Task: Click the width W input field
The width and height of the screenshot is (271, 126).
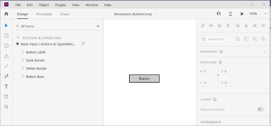Action: click(x=210, y=71)
